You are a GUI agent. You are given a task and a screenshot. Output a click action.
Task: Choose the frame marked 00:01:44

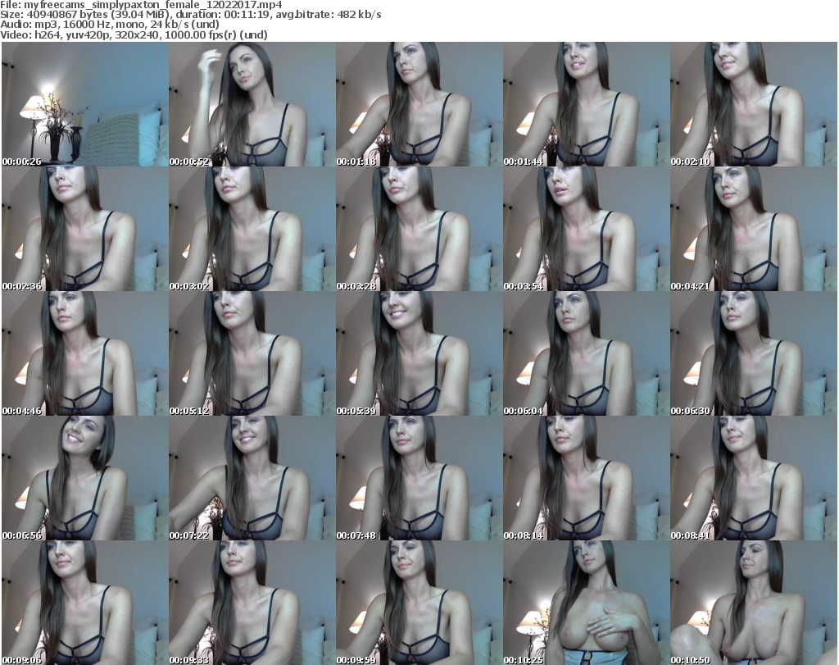pyautogui.click(x=587, y=104)
